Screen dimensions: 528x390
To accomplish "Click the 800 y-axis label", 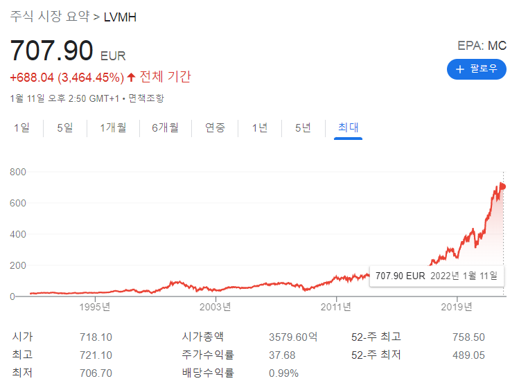I will click(x=18, y=172).
